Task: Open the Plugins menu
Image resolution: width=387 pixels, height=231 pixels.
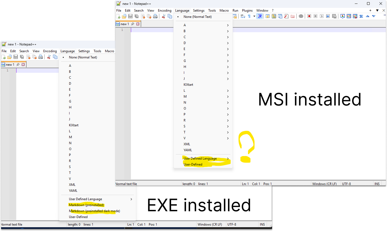Action: click(247, 11)
